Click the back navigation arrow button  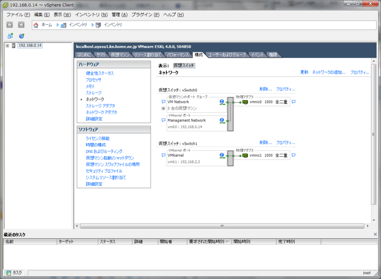[10, 25]
